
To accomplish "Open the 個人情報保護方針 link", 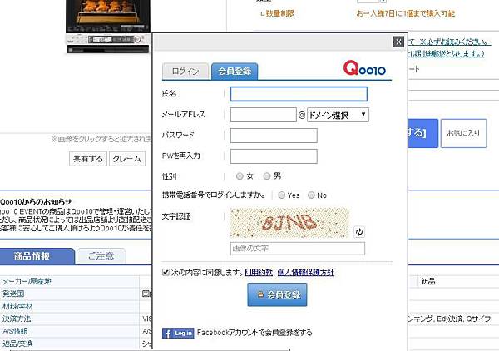I will click(x=306, y=272).
